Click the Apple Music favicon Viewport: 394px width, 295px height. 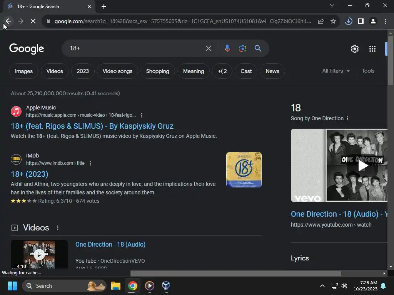[x=16, y=111]
